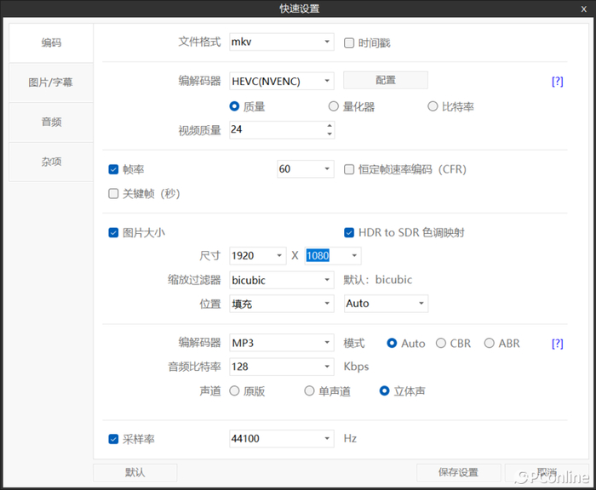
Task: Disable HDR to SDR 色调映射
Action: tap(349, 232)
